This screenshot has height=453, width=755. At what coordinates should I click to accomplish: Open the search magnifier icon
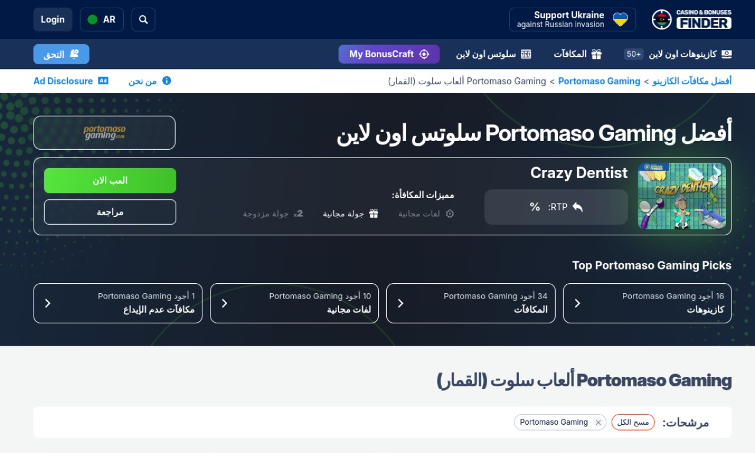(x=143, y=19)
